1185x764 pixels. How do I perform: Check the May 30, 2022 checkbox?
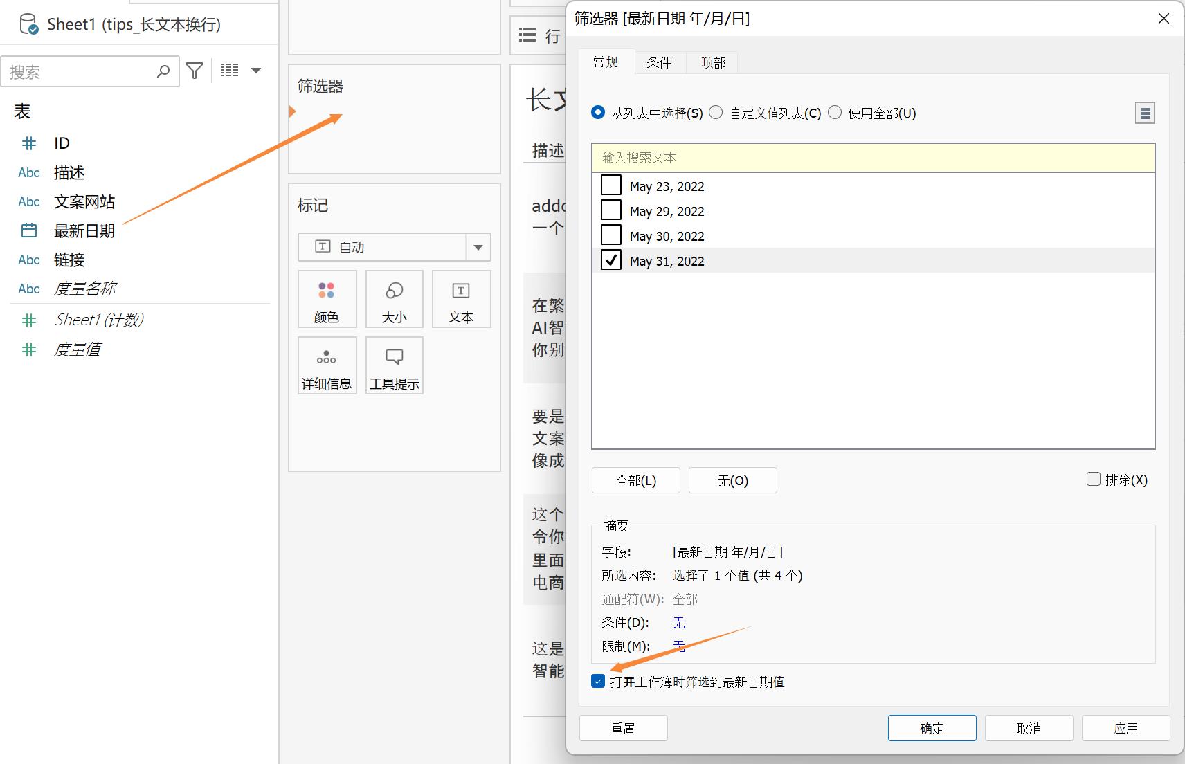pyautogui.click(x=611, y=235)
